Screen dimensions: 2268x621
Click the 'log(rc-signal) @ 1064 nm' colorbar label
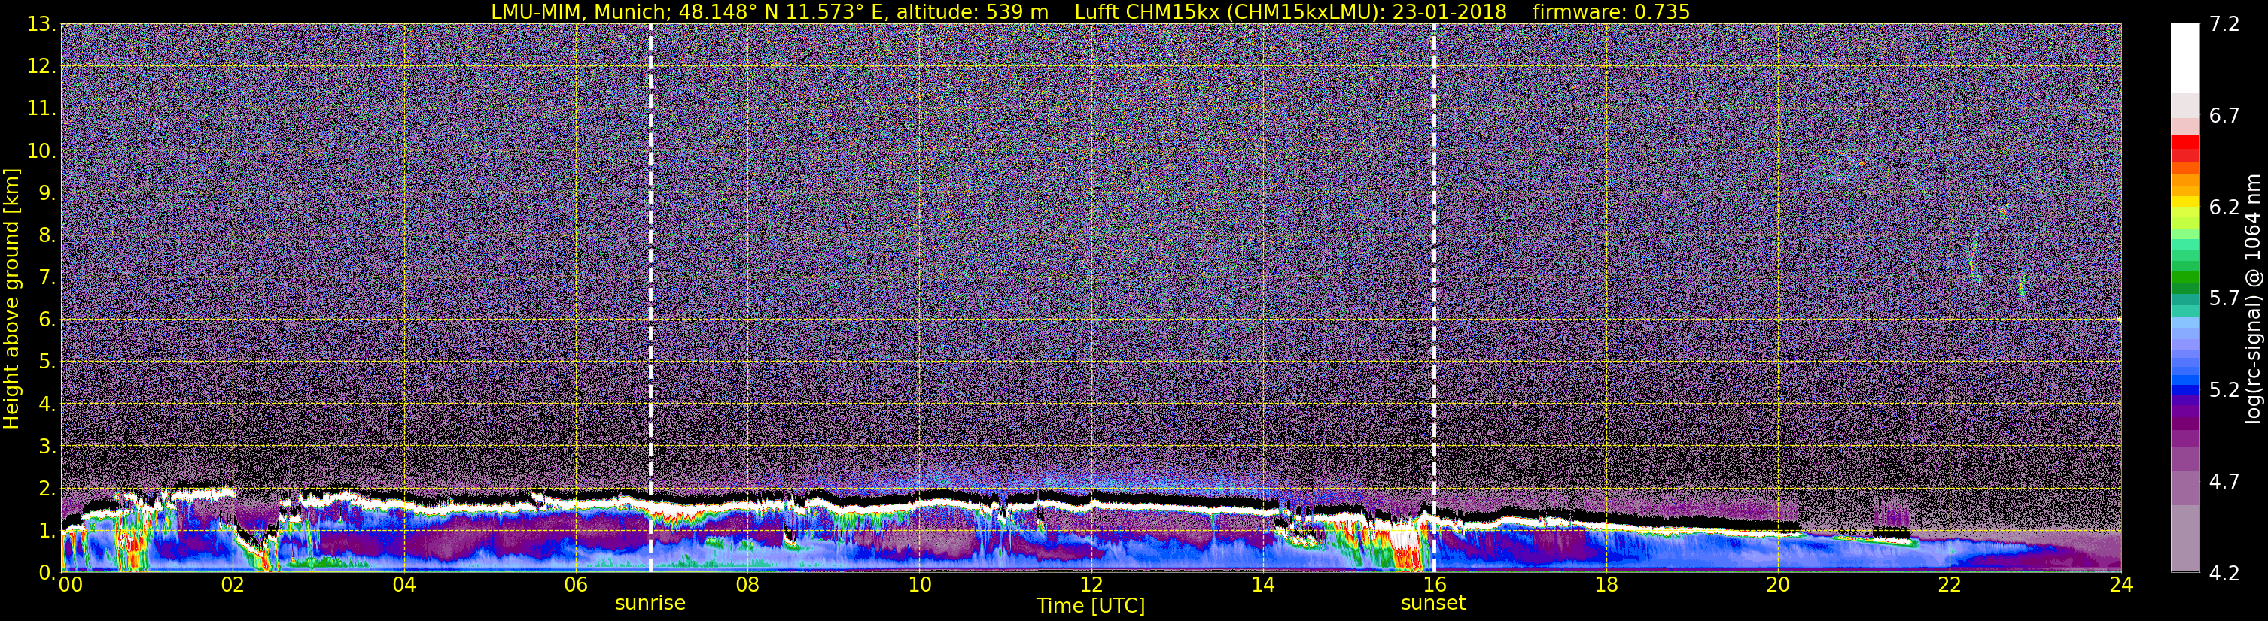point(2252,298)
